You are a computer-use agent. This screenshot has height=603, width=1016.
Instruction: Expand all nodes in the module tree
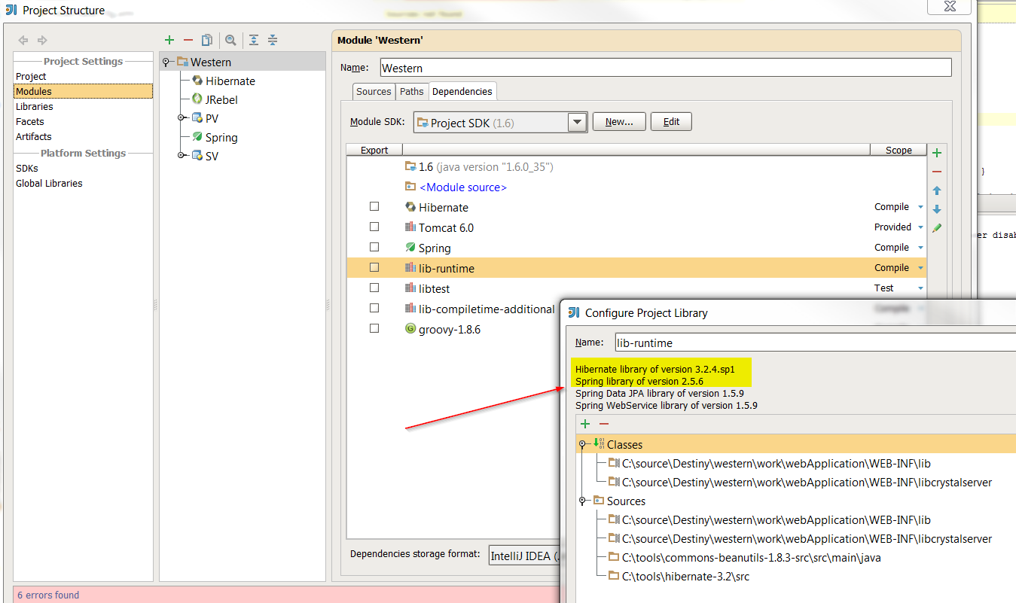point(254,40)
